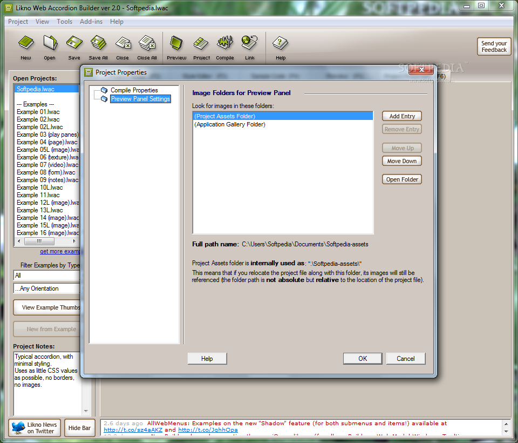
Task: Open the Help menu in menu bar
Action: click(117, 22)
